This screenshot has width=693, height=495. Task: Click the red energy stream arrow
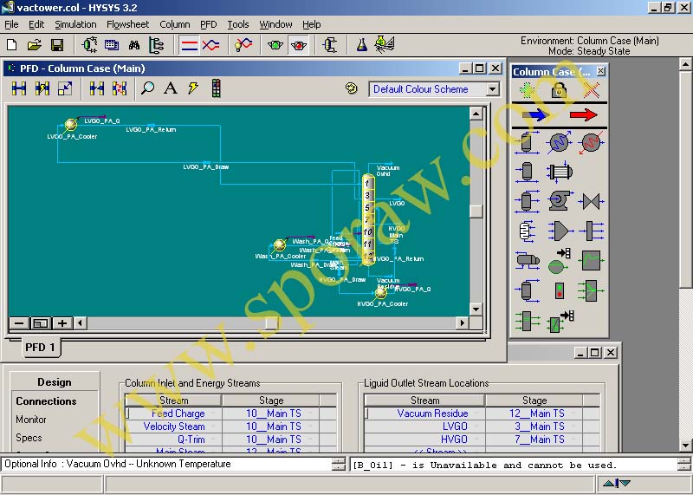[x=584, y=115]
